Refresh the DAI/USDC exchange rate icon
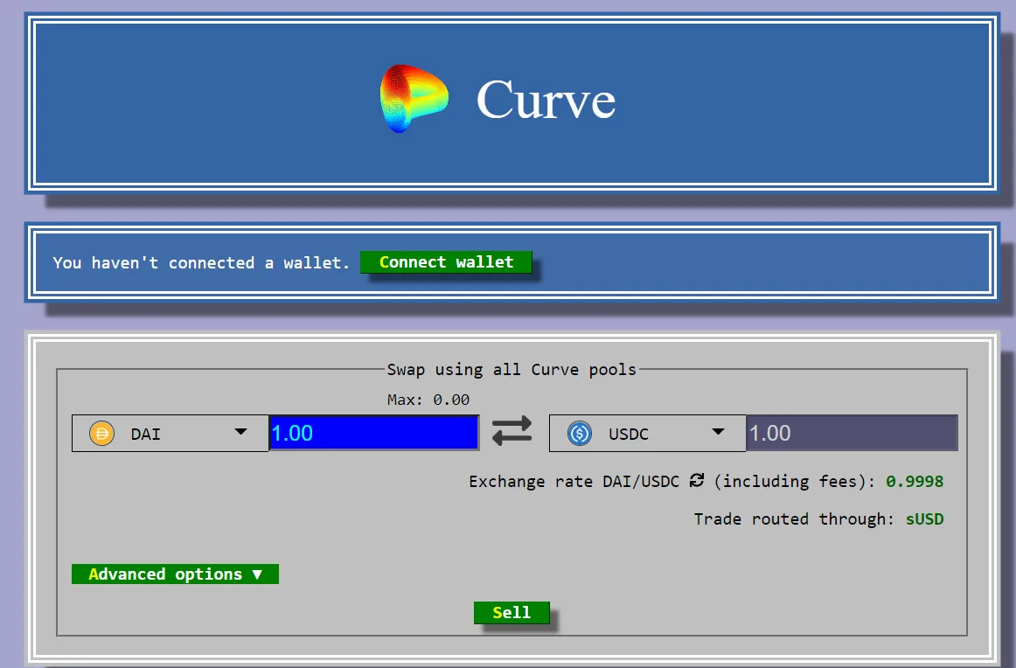Screen dimensions: 1016x668 click(x=697, y=480)
